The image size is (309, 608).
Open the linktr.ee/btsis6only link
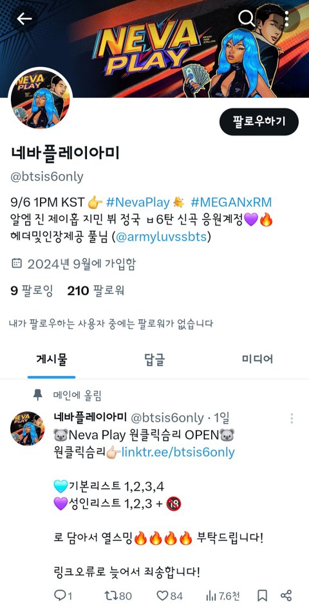pos(178,452)
